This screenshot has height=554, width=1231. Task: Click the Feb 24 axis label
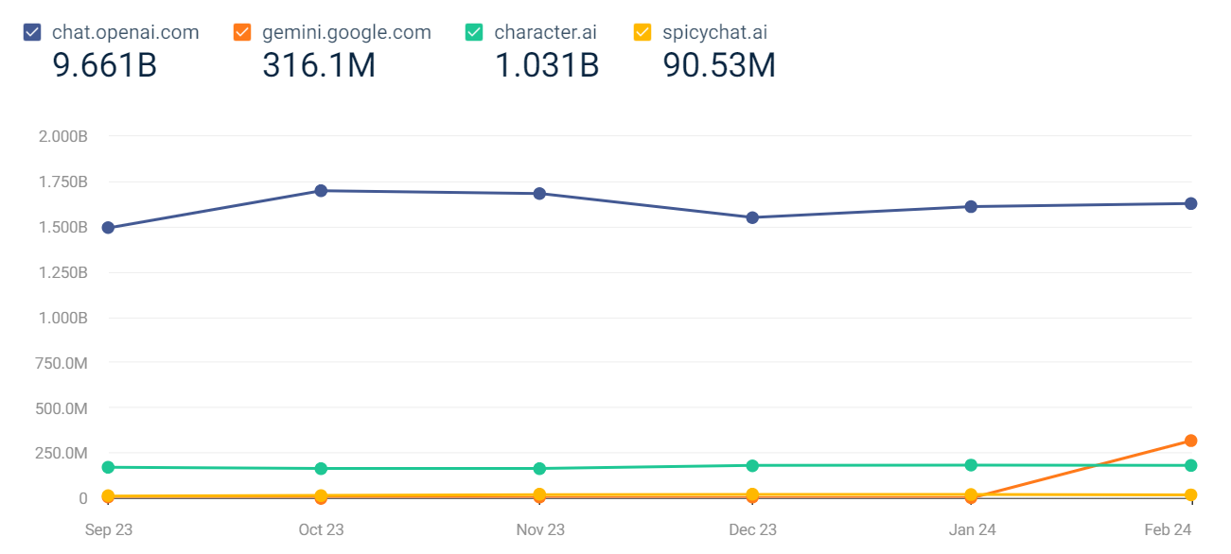pyautogui.click(x=1168, y=529)
